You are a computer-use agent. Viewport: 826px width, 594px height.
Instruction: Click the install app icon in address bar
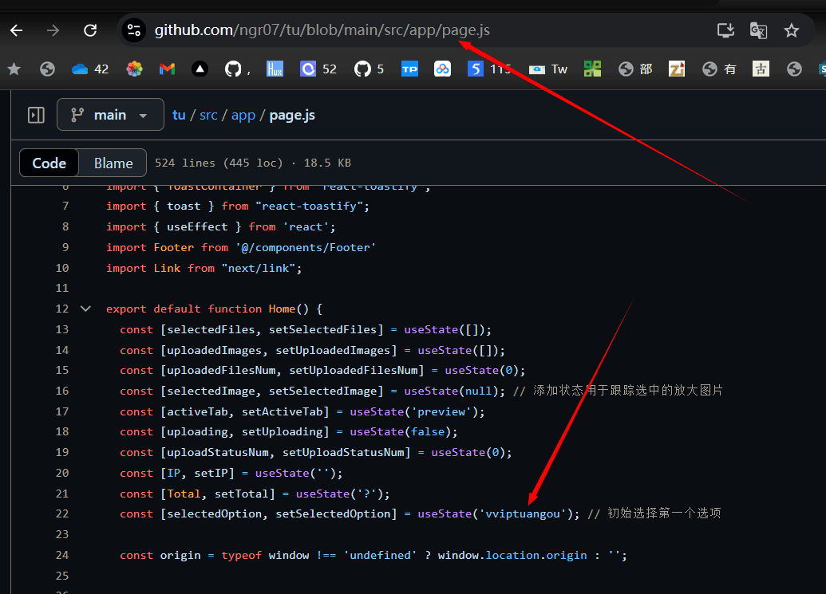[x=725, y=30]
